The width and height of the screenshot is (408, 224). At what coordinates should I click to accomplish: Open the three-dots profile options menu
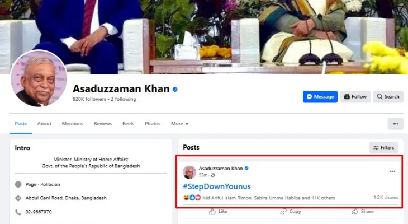[x=396, y=124]
